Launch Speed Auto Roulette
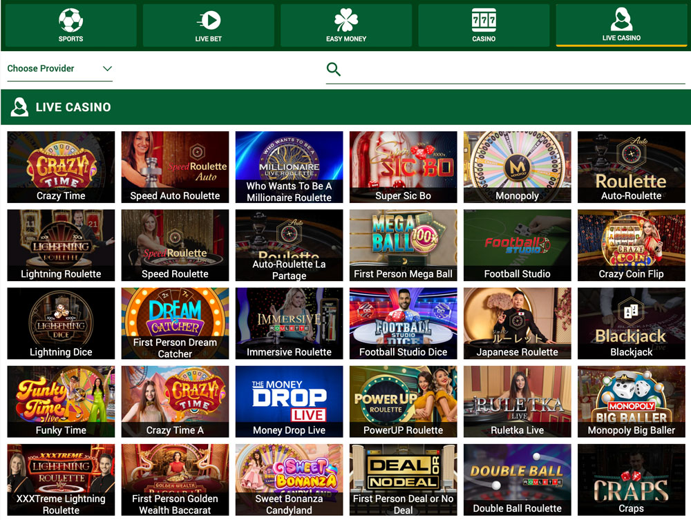Screen dimensions: 691x520 [x=175, y=167]
